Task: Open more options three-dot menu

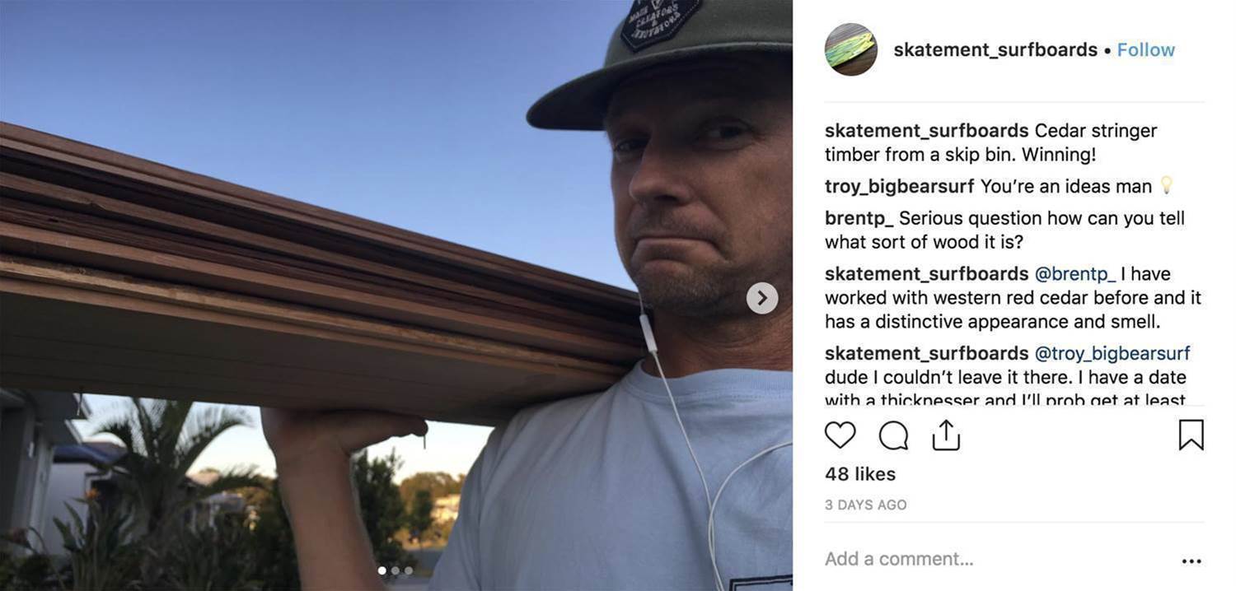Action: (x=1192, y=561)
